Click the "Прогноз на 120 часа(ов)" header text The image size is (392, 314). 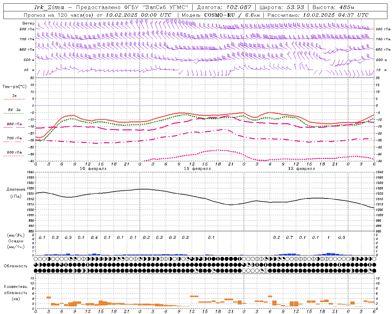coord(59,15)
